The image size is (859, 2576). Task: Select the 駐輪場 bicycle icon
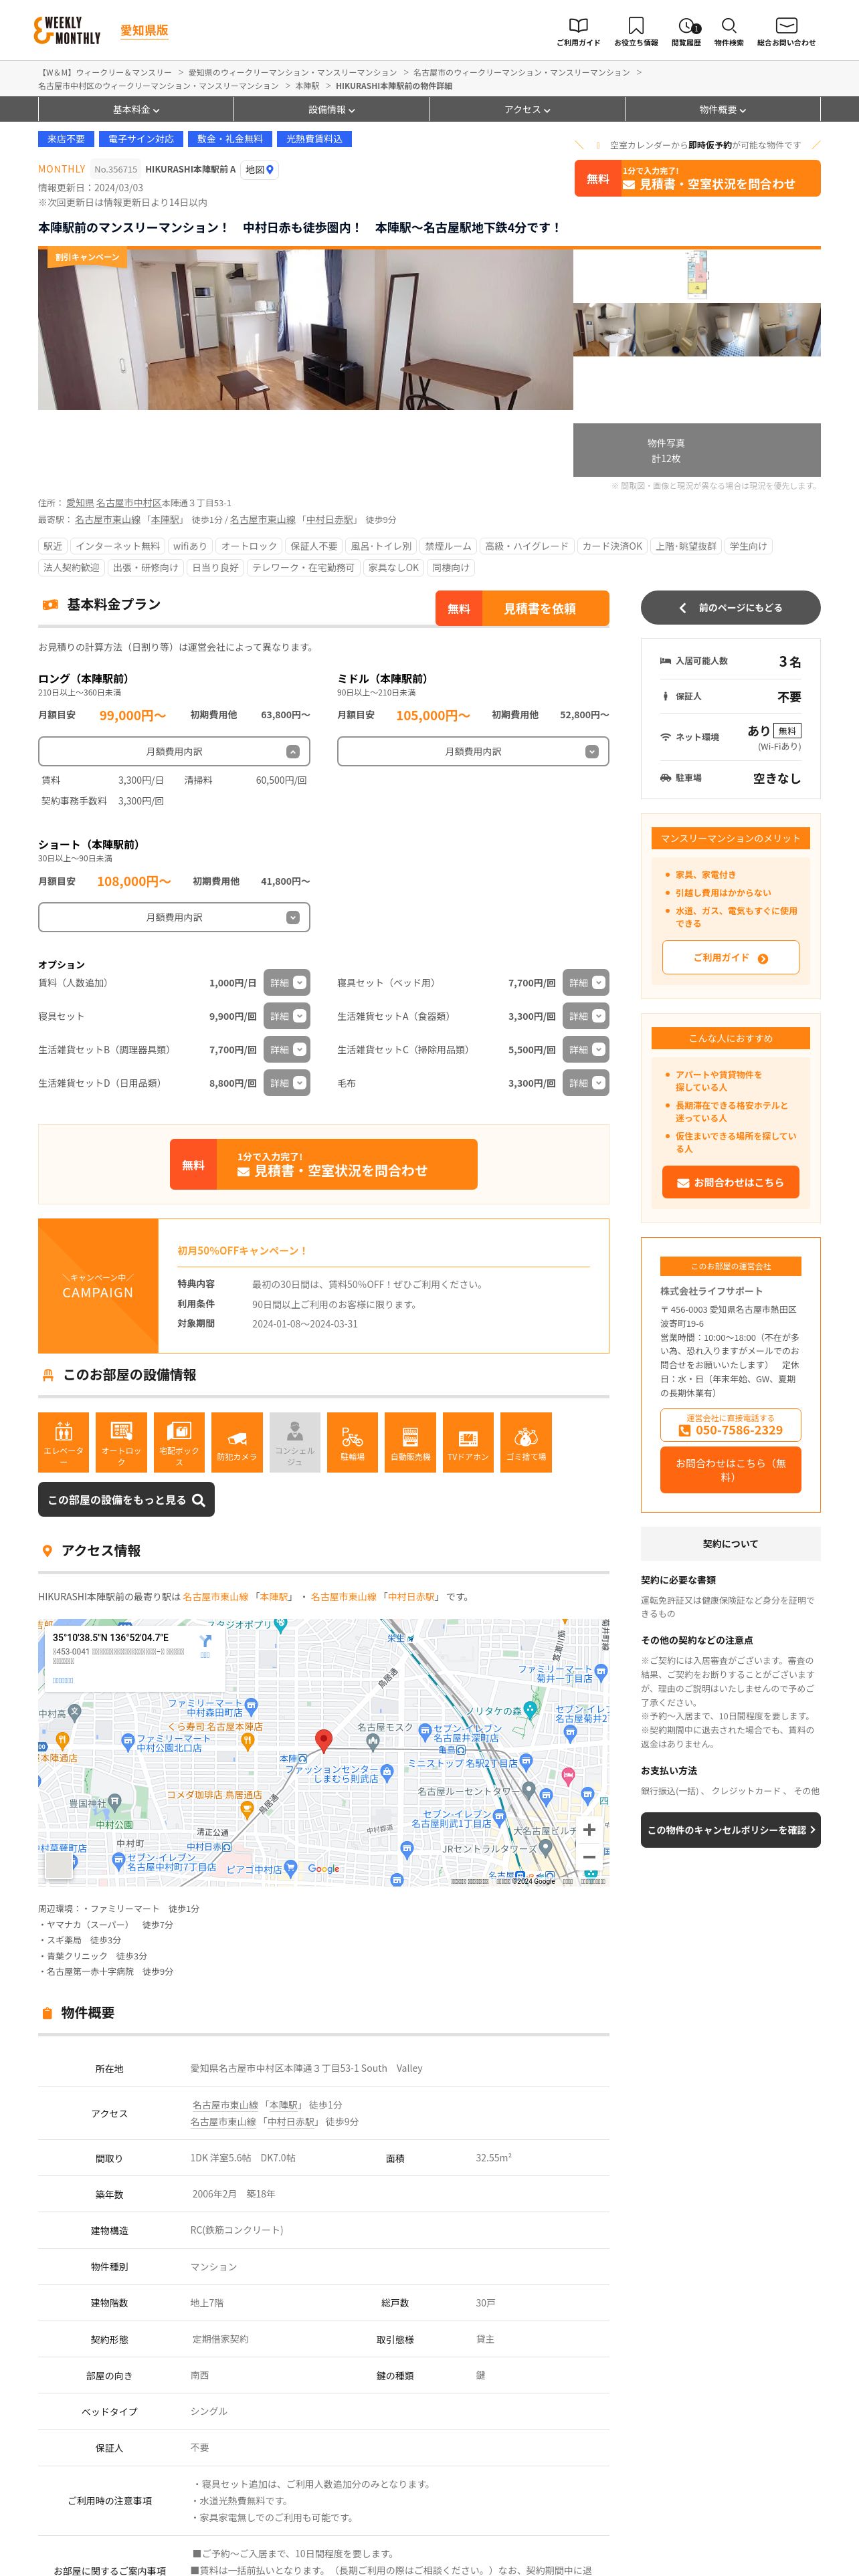352,1441
